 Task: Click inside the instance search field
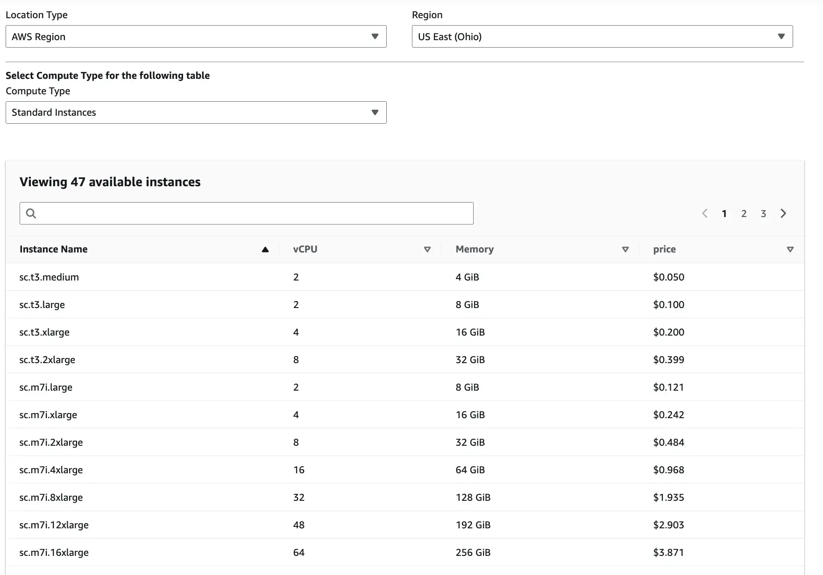pyautogui.click(x=252, y=213)
